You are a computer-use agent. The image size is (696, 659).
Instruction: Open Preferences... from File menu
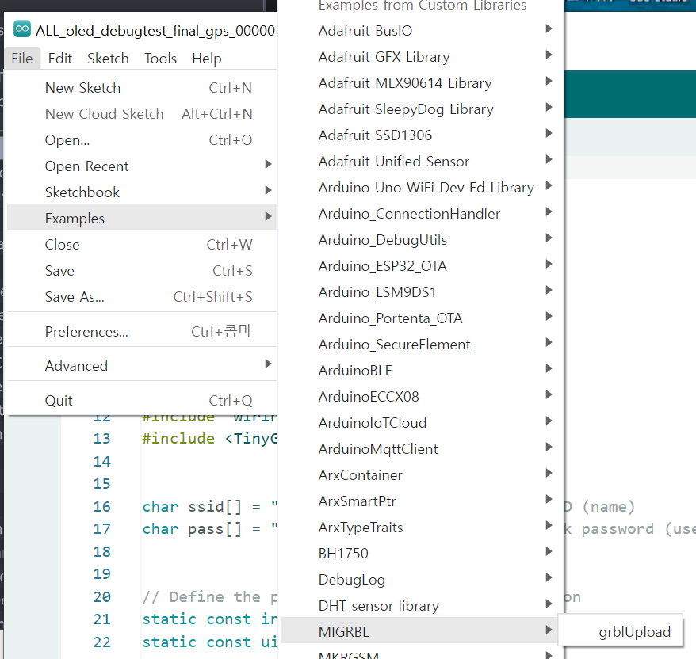pos(142,331)
